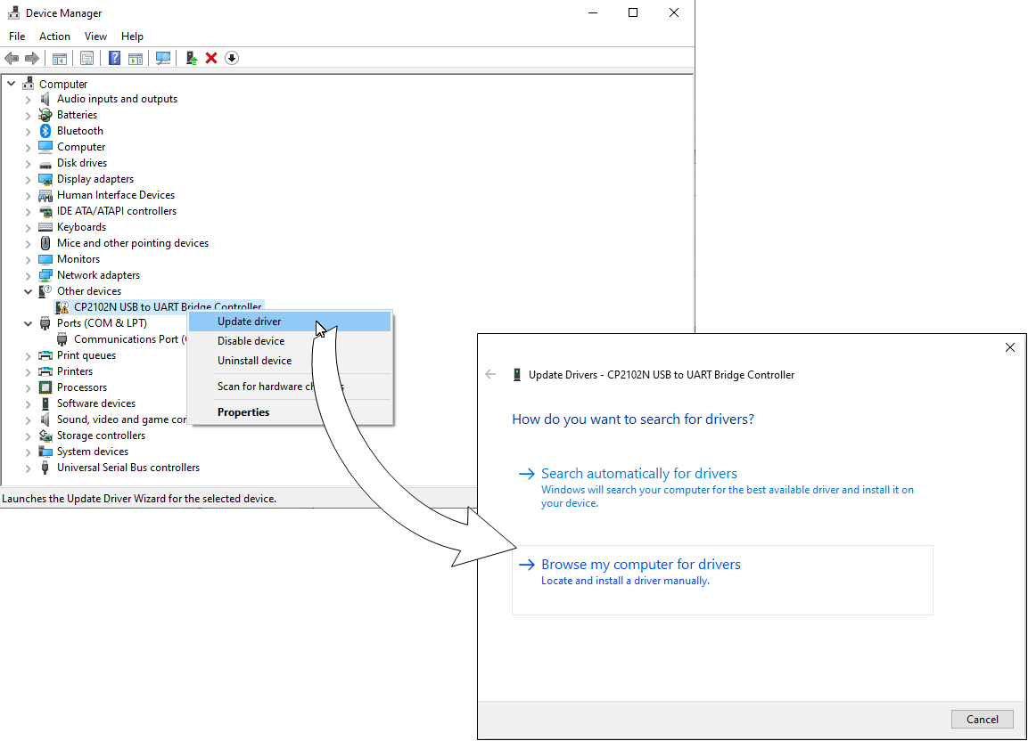Choose Update driver from context menu

click(x=290, y=322)
